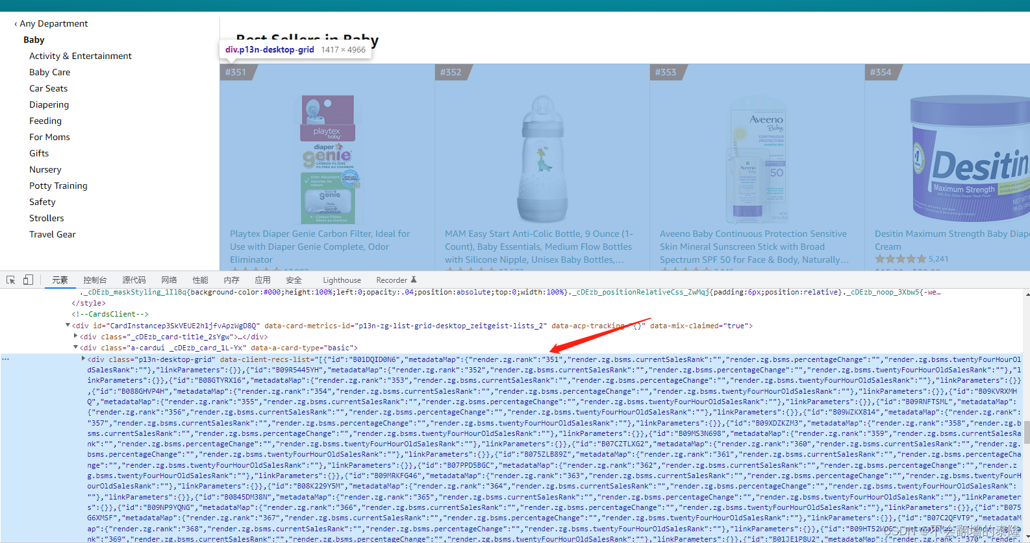Open the 源代码 (Sources) tab
1030x543 pixels.
coord(134,280)
